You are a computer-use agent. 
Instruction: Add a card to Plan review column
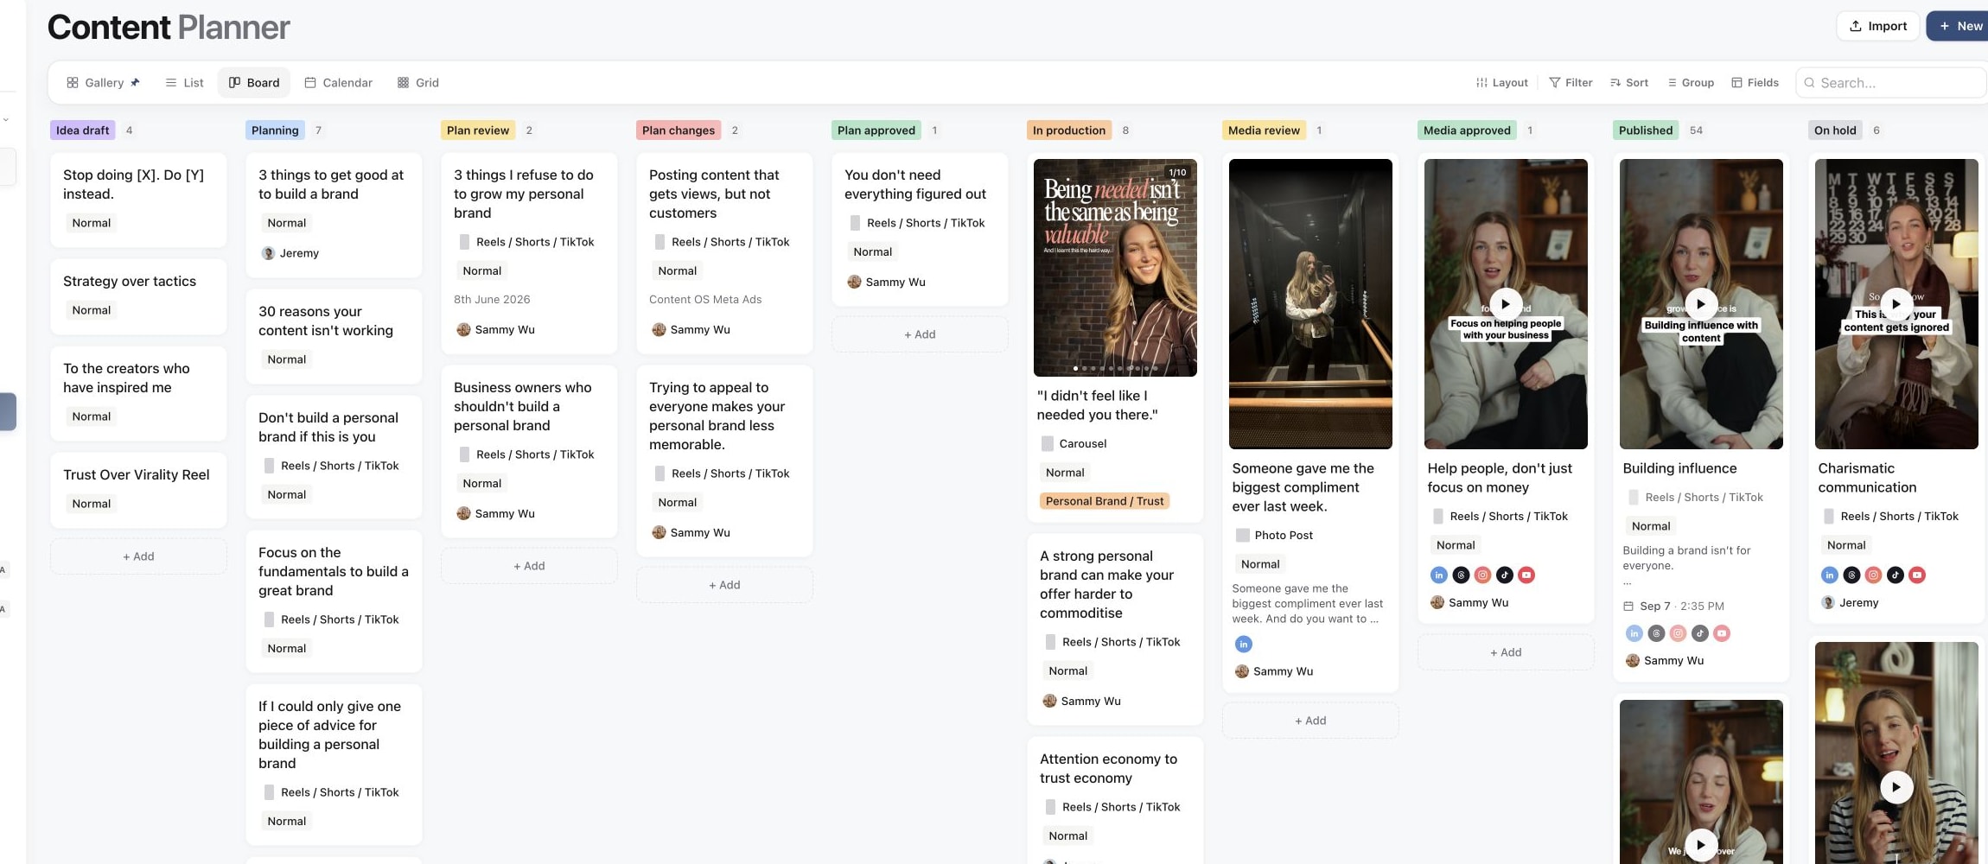point(529,566)
